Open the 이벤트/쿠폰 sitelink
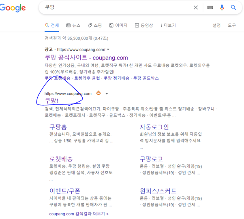 [65, 191]
